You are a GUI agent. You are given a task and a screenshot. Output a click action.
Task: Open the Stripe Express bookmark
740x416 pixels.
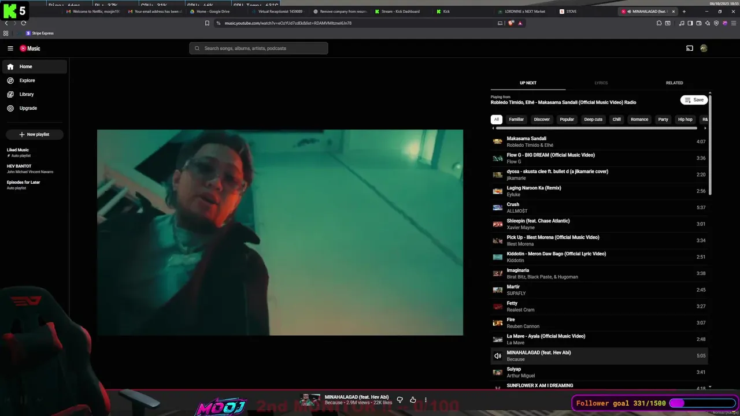coord(40,34)
